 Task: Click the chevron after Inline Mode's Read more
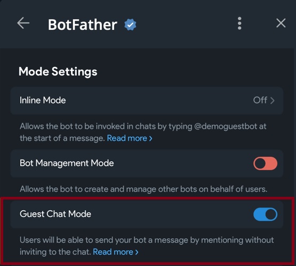point(150,139)
